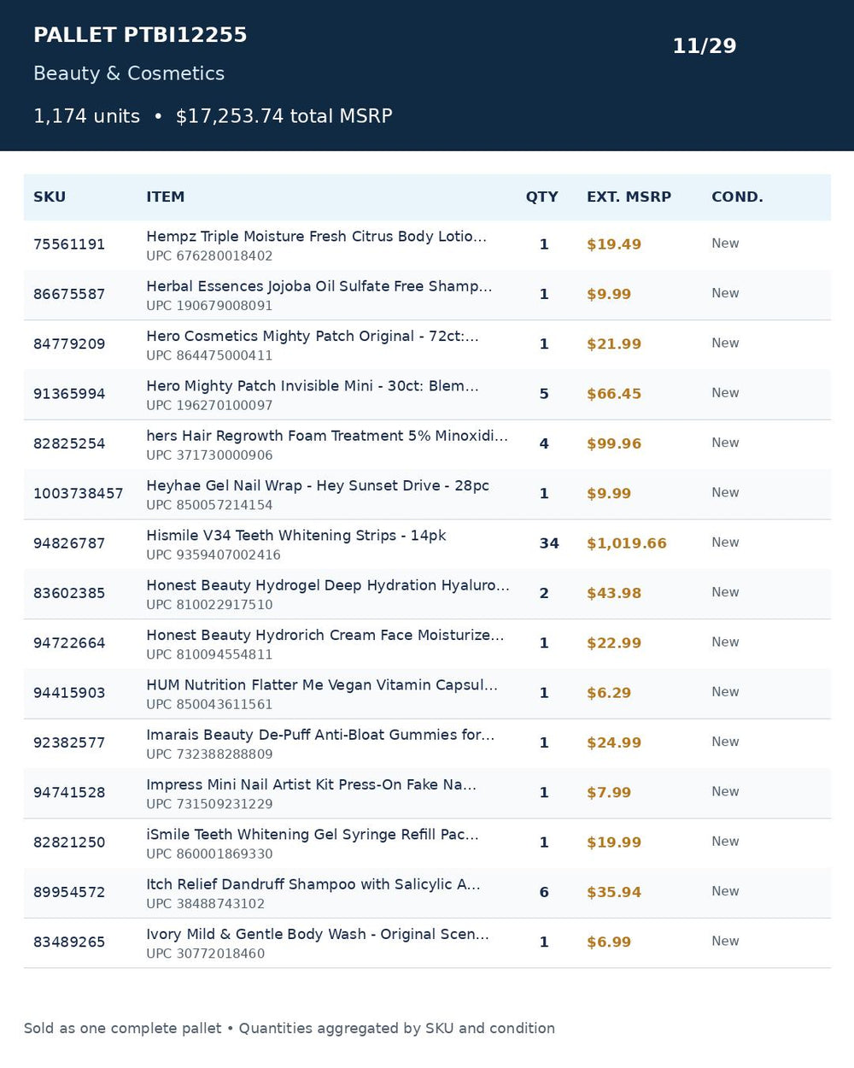Click the pallet title PTBI12255
This screenshot has height=1068, width=854.
click(140, 35)
